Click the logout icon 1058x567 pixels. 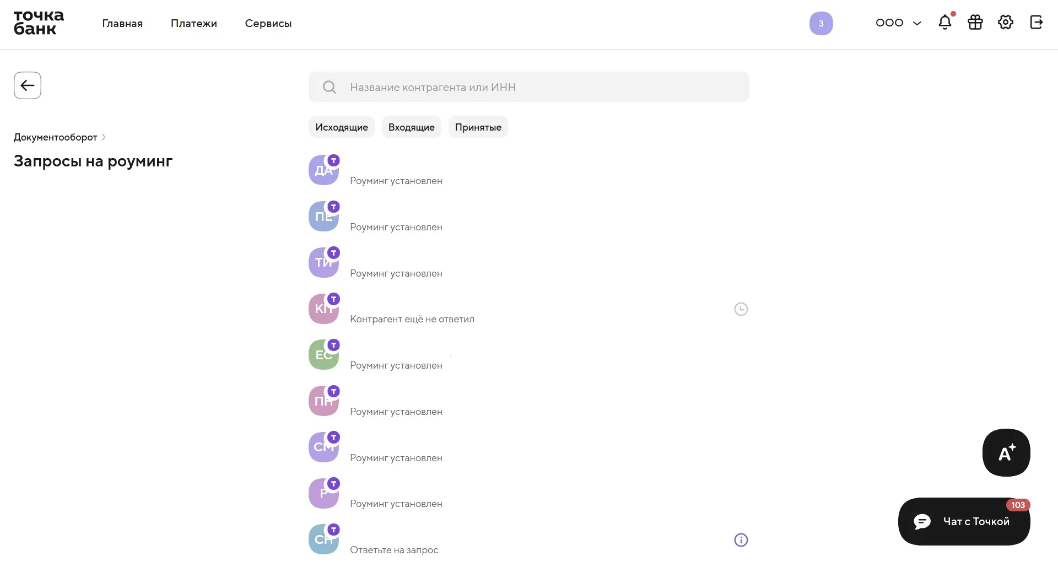tap(1036, 23)
